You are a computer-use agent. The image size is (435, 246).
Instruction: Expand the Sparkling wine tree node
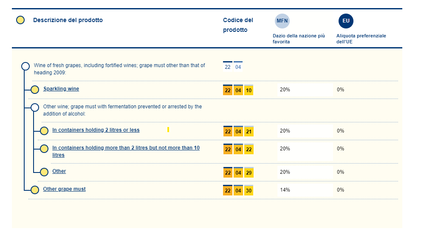tap(35, 90)
